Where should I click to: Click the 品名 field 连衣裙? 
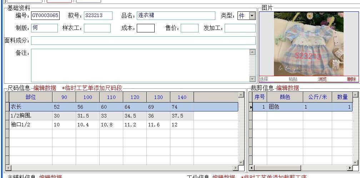(176, 16)
